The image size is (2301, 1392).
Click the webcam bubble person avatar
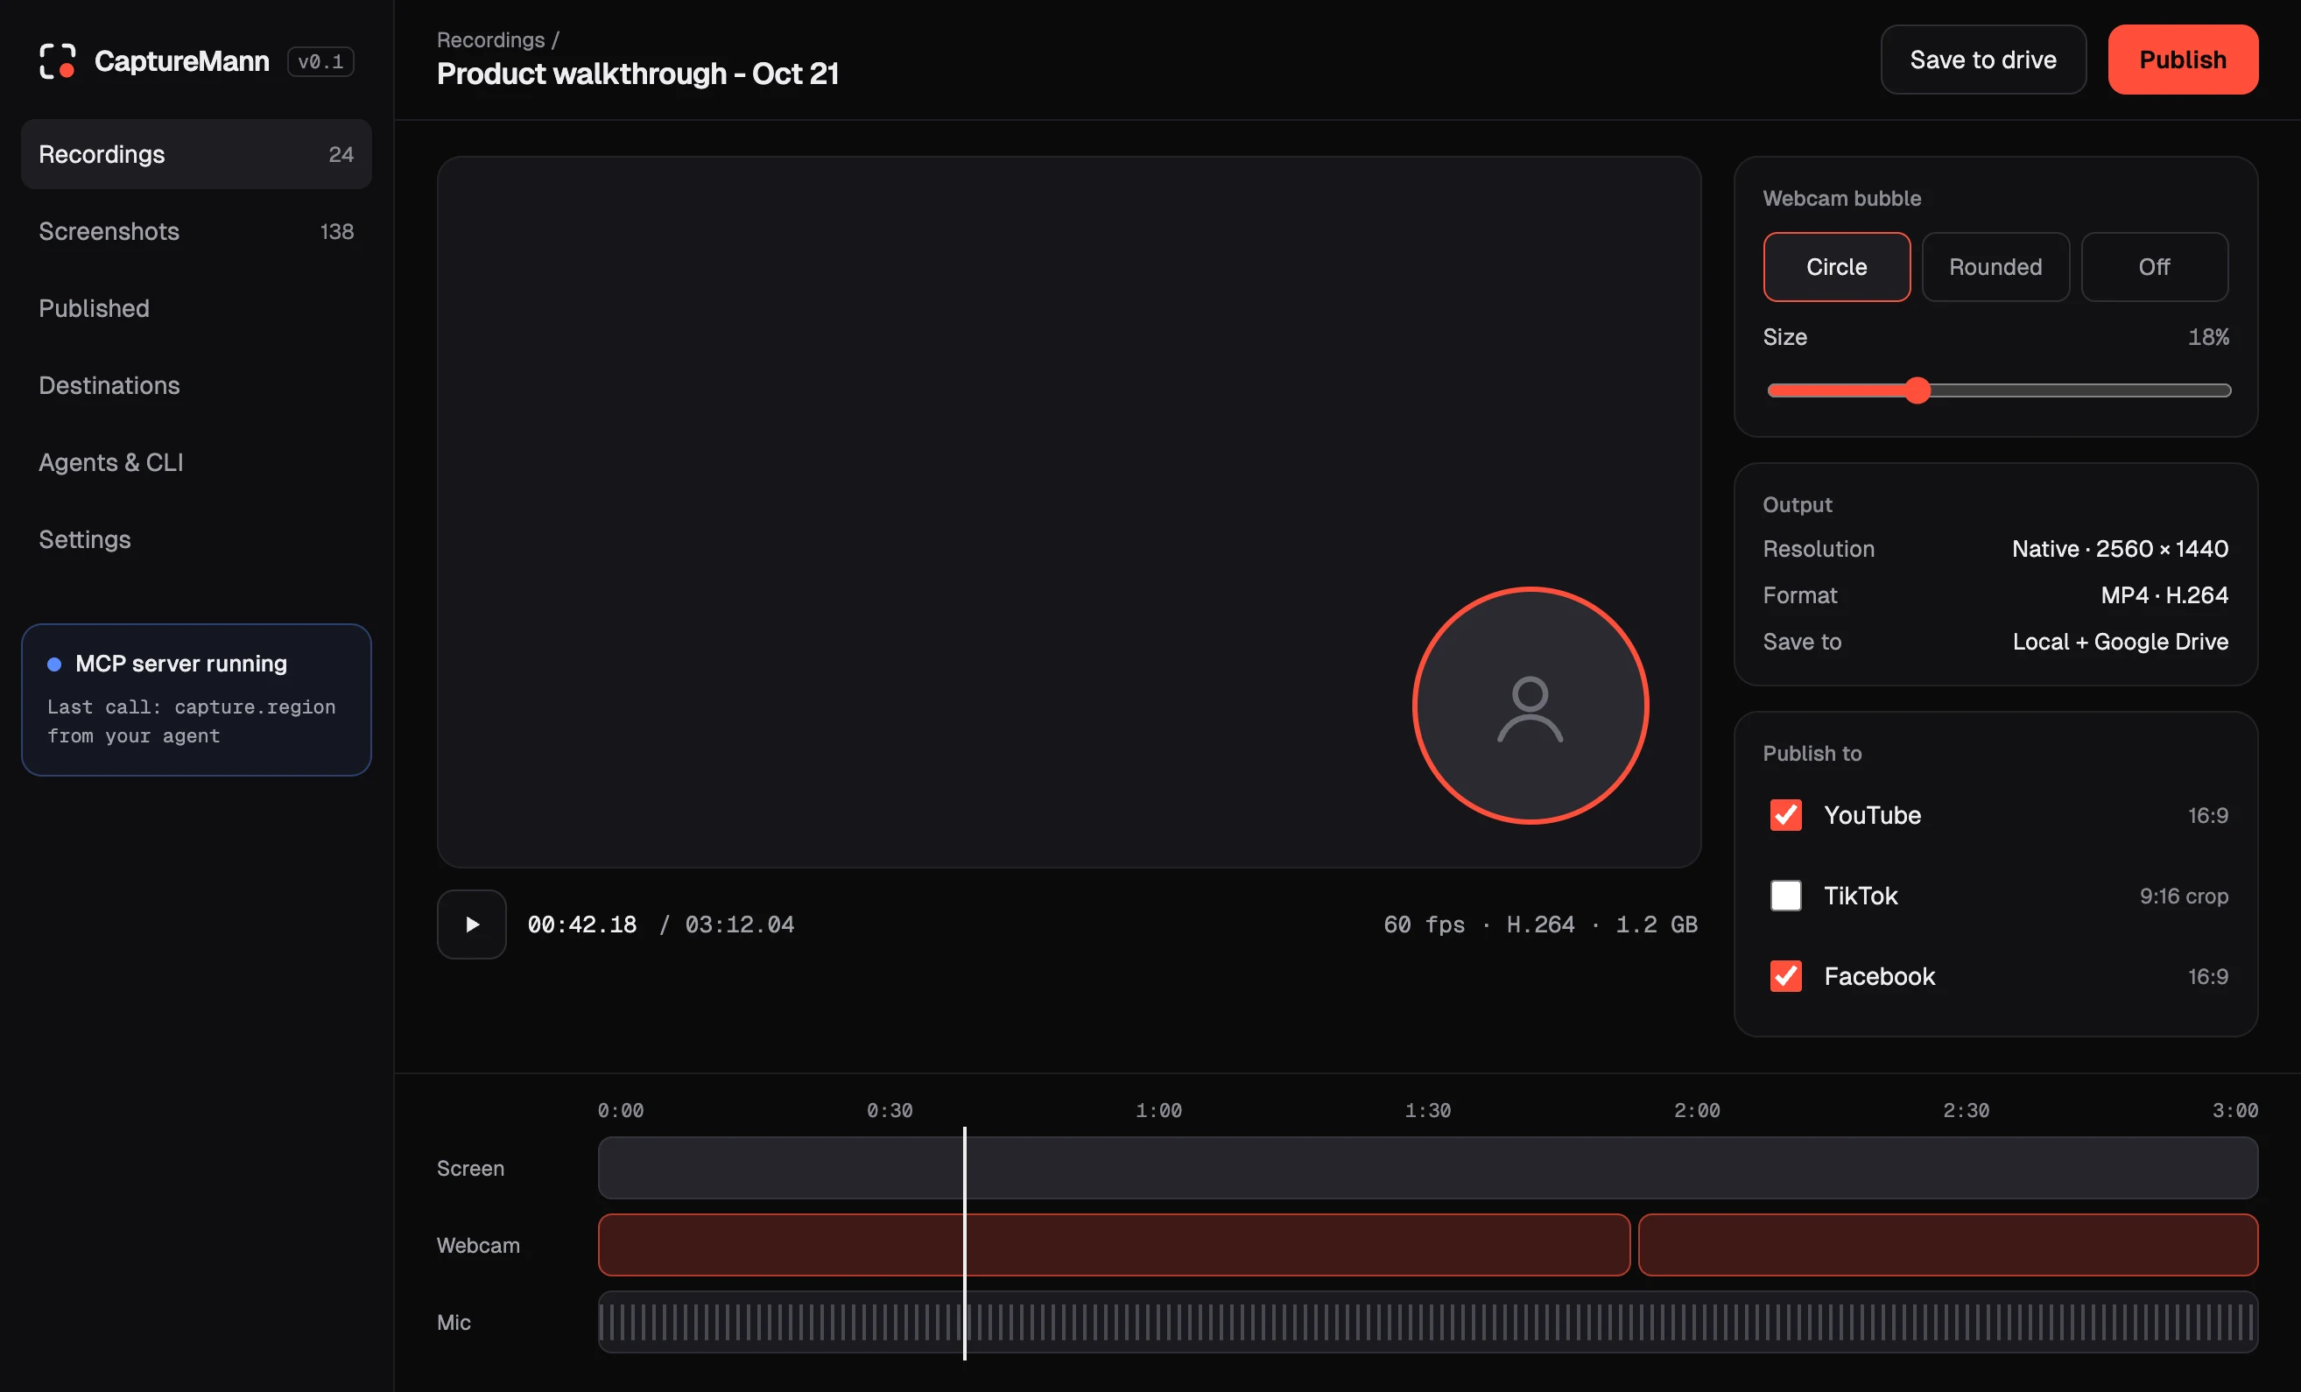coord(1530,706)
